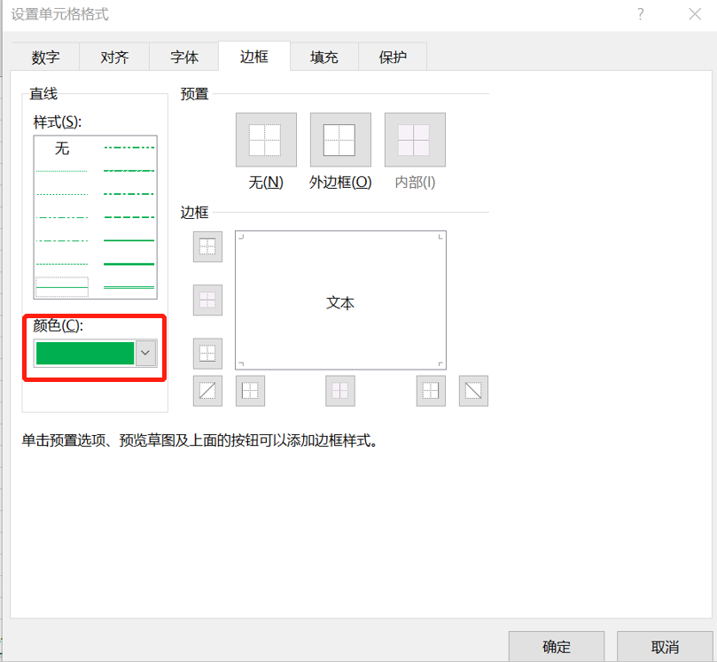
Task: Select the top-right dash-dot-dot line style
Action: pyautogui.click(x=129, y=147)
